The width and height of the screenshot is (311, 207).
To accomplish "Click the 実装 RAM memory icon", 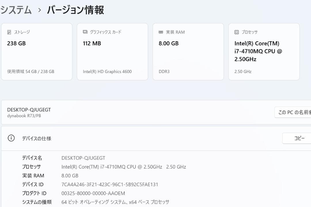I will [160, 32].
